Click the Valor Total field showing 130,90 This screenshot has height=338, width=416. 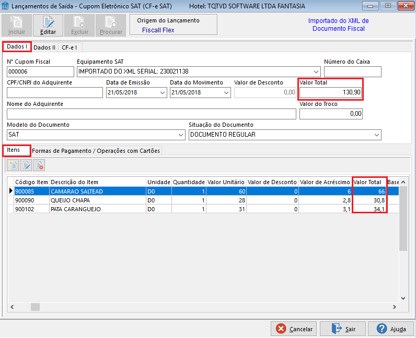[x=331, y=92]
